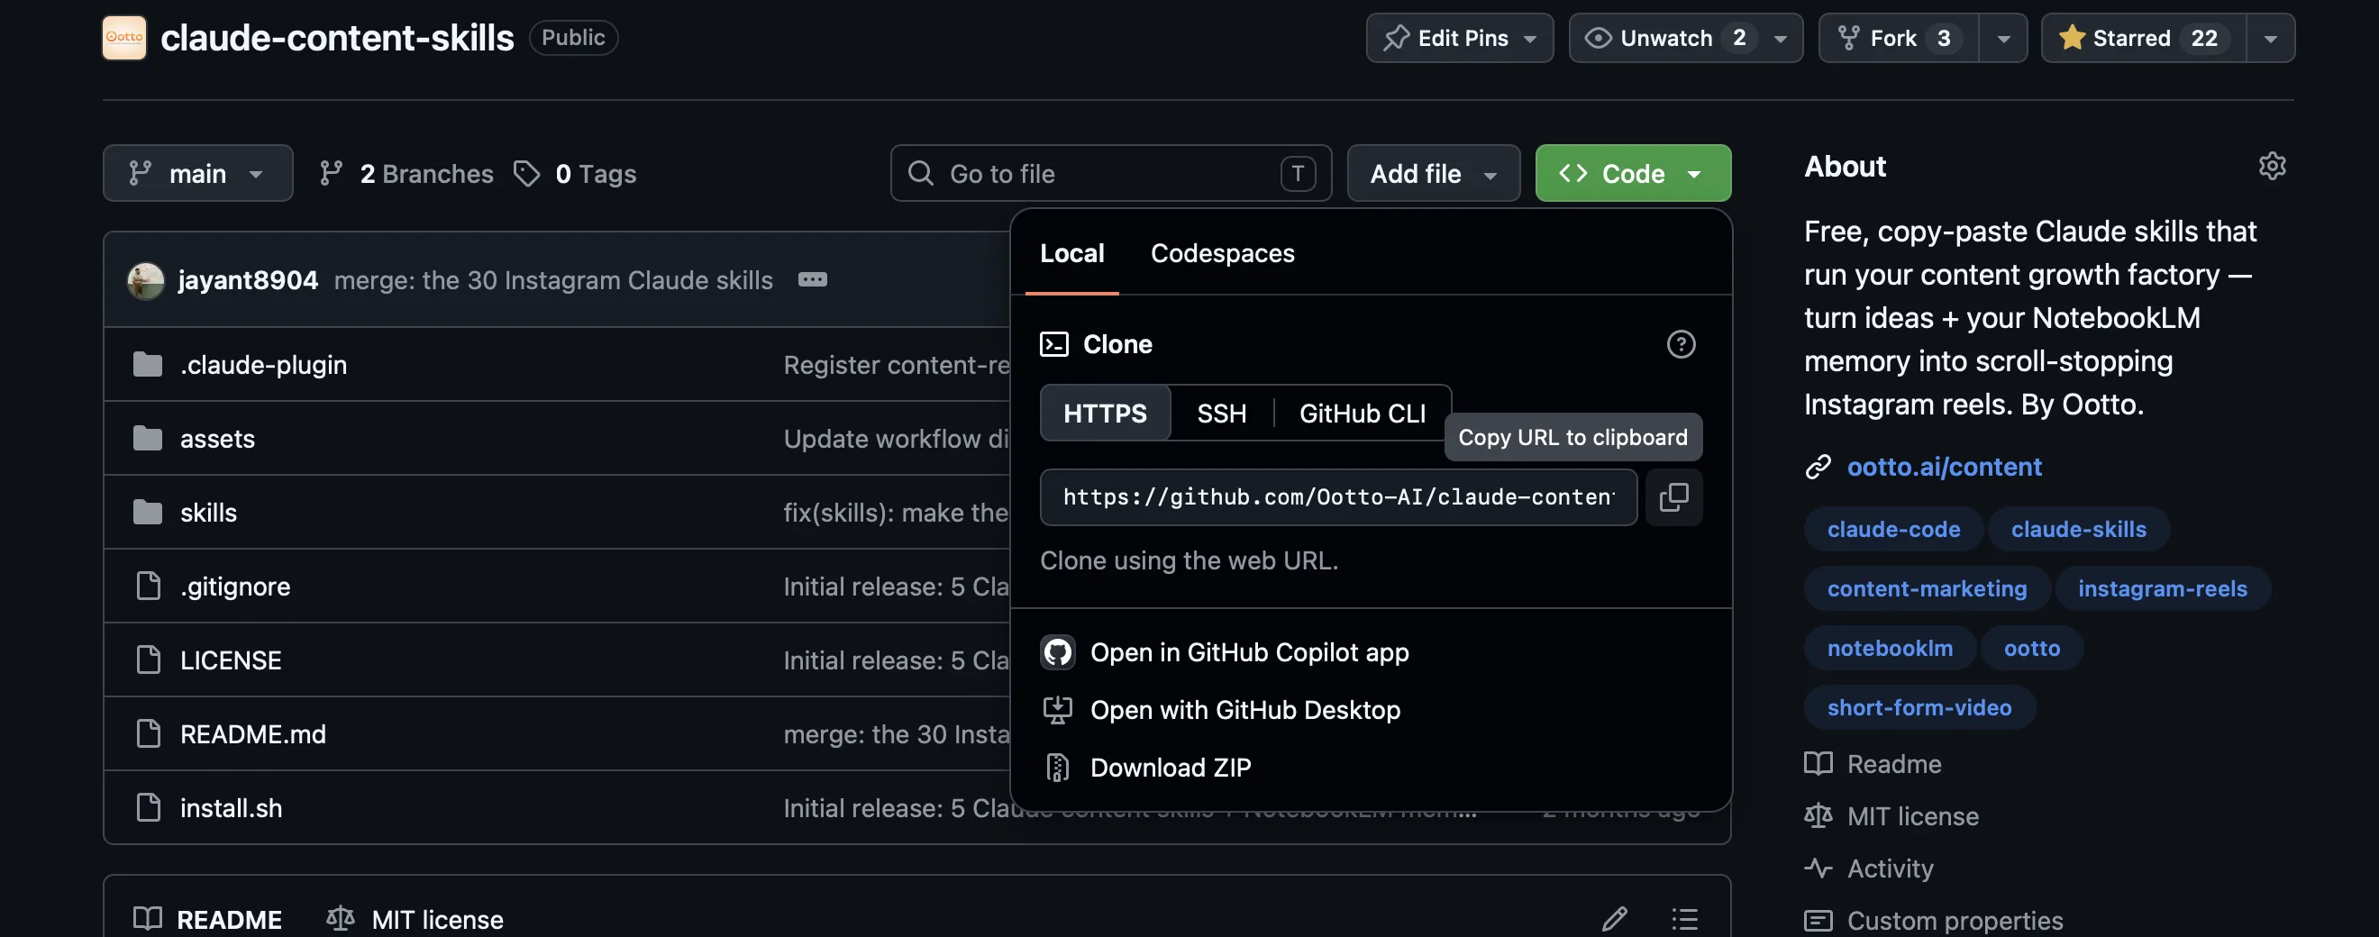Click the content-marketing topic tag

[1927, 589]
